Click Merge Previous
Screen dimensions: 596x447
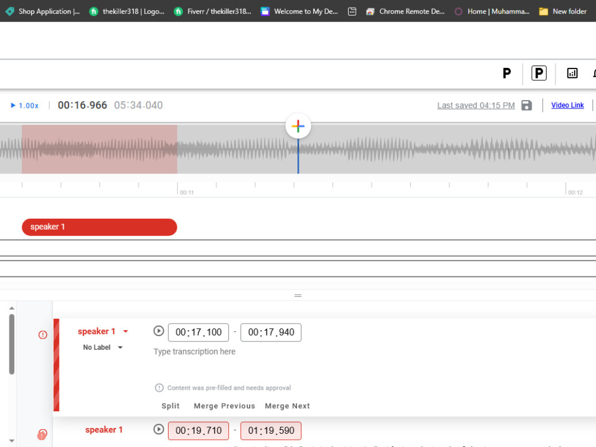224,406
